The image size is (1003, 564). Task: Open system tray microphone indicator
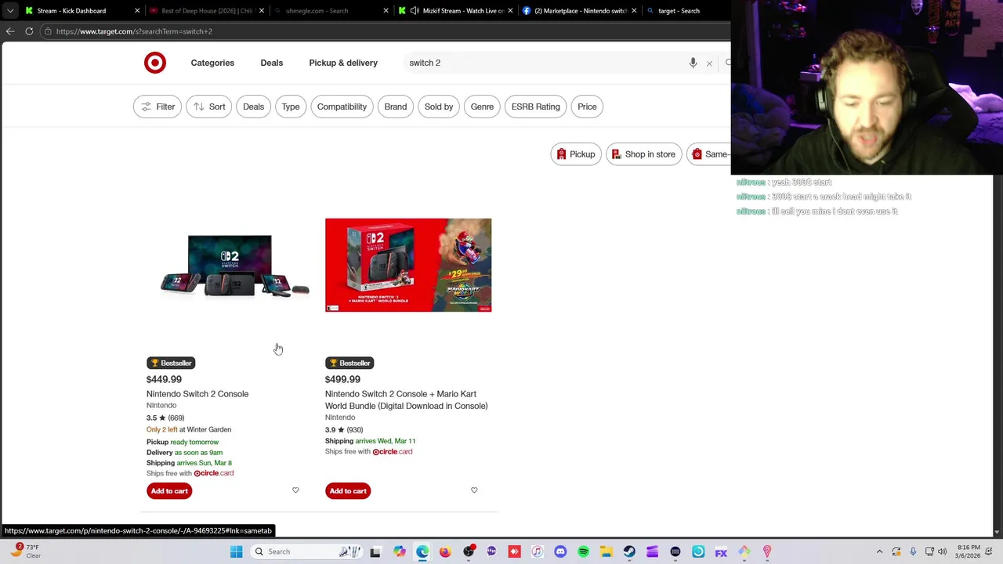(x=914, y=551)
